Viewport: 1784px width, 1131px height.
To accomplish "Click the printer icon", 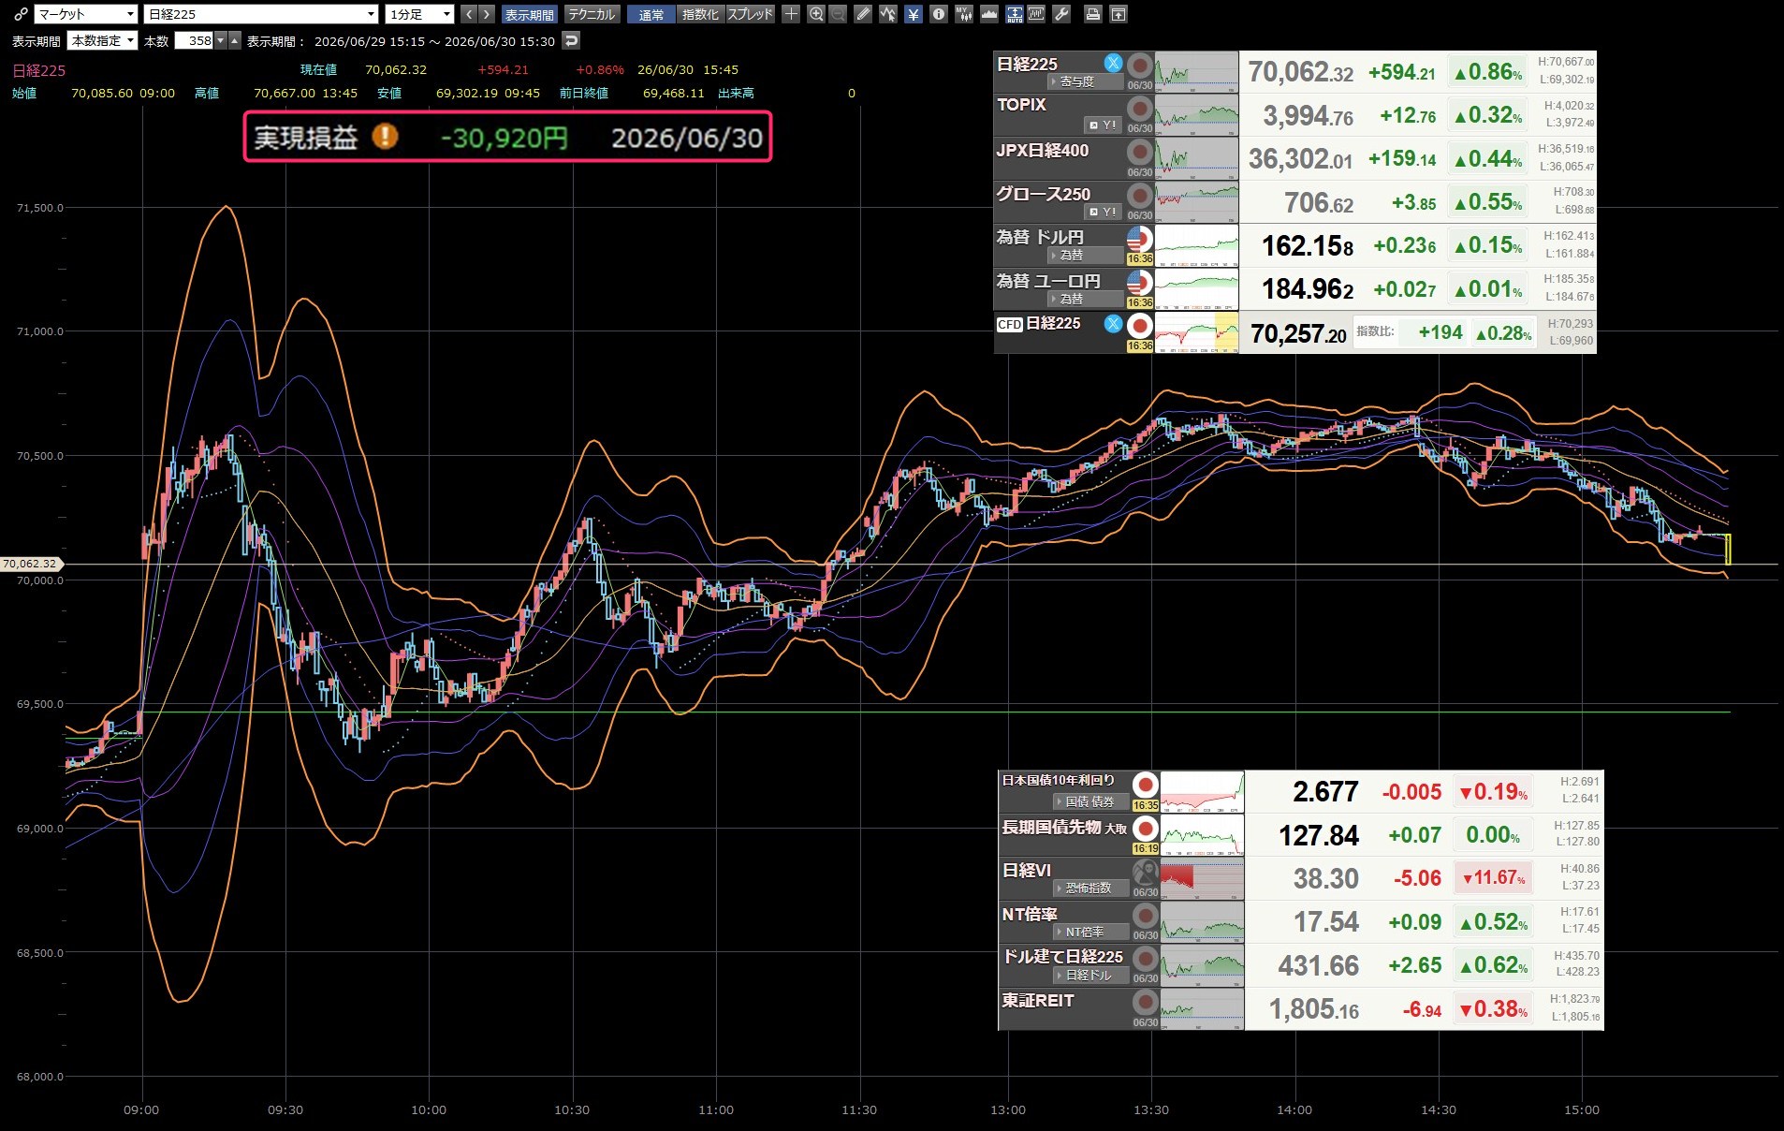I will (1092, 14).
